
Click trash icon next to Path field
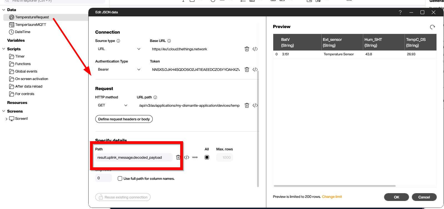pos(178,157)
